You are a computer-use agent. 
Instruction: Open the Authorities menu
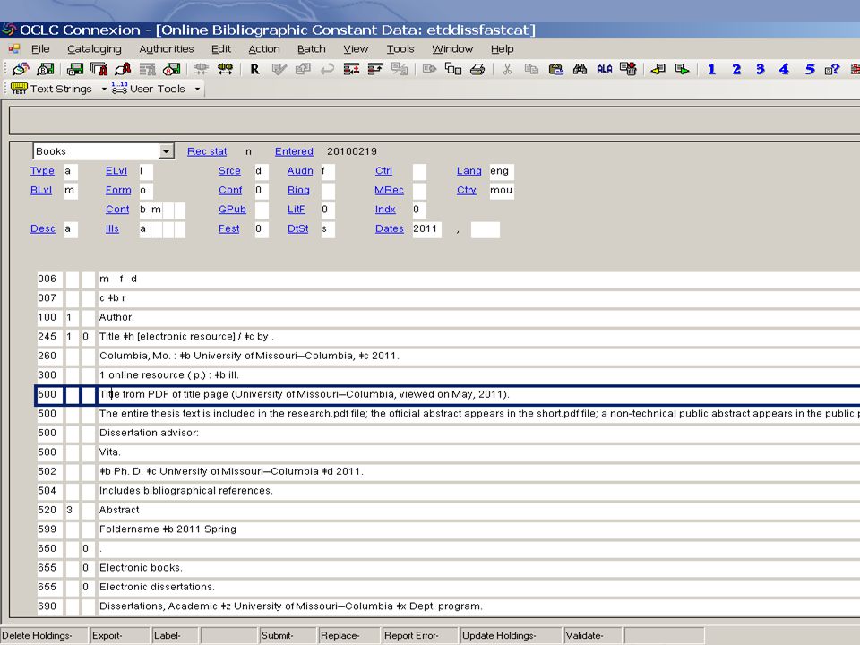click(167, 48)
